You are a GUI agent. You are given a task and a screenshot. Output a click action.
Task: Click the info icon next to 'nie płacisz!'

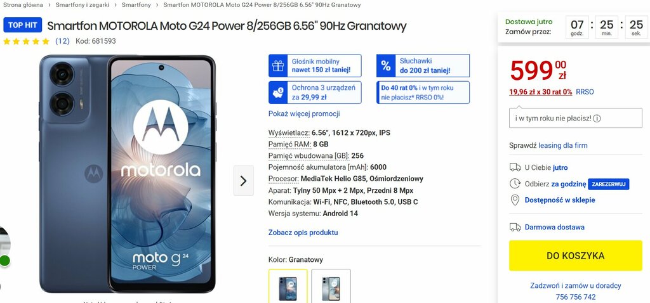click(597, 119)
